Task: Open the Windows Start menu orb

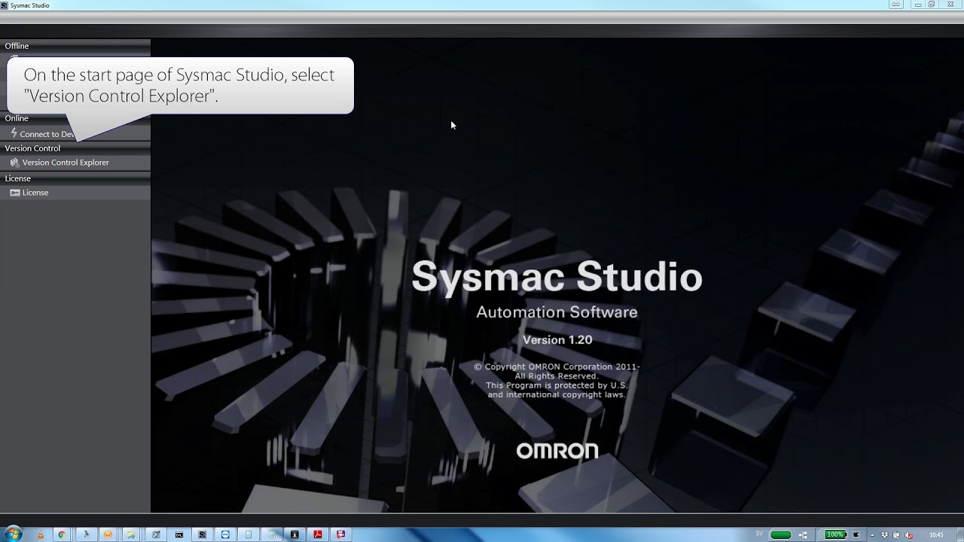Action: [x=14, y=534]
